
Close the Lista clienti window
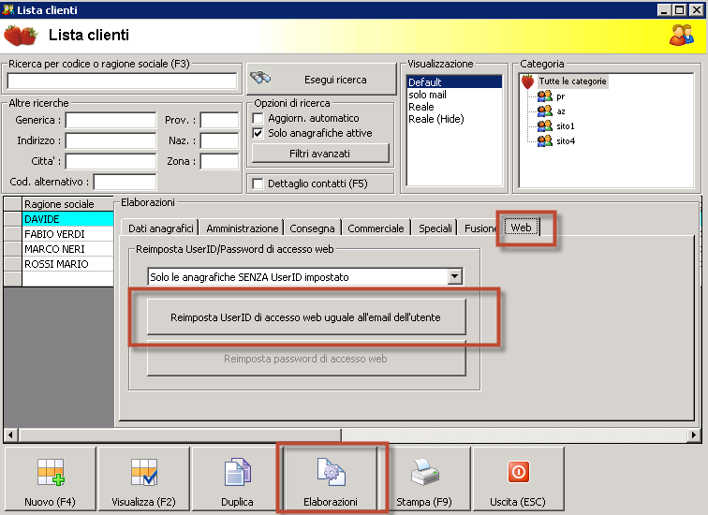(x=696, y=10)
